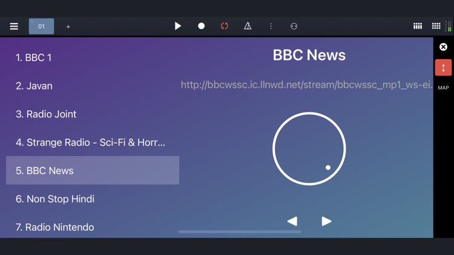Go to previous station with left arrow

coord(292,221)
